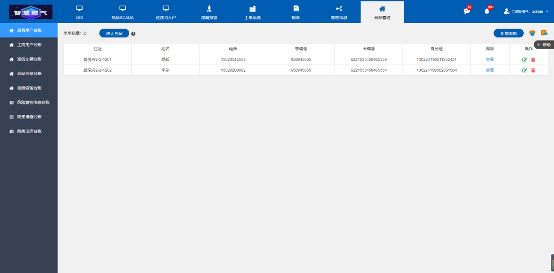This screenshot has height=273, width=554.
Task: Click the 电话 column header
Action: [x=233, y=49]
